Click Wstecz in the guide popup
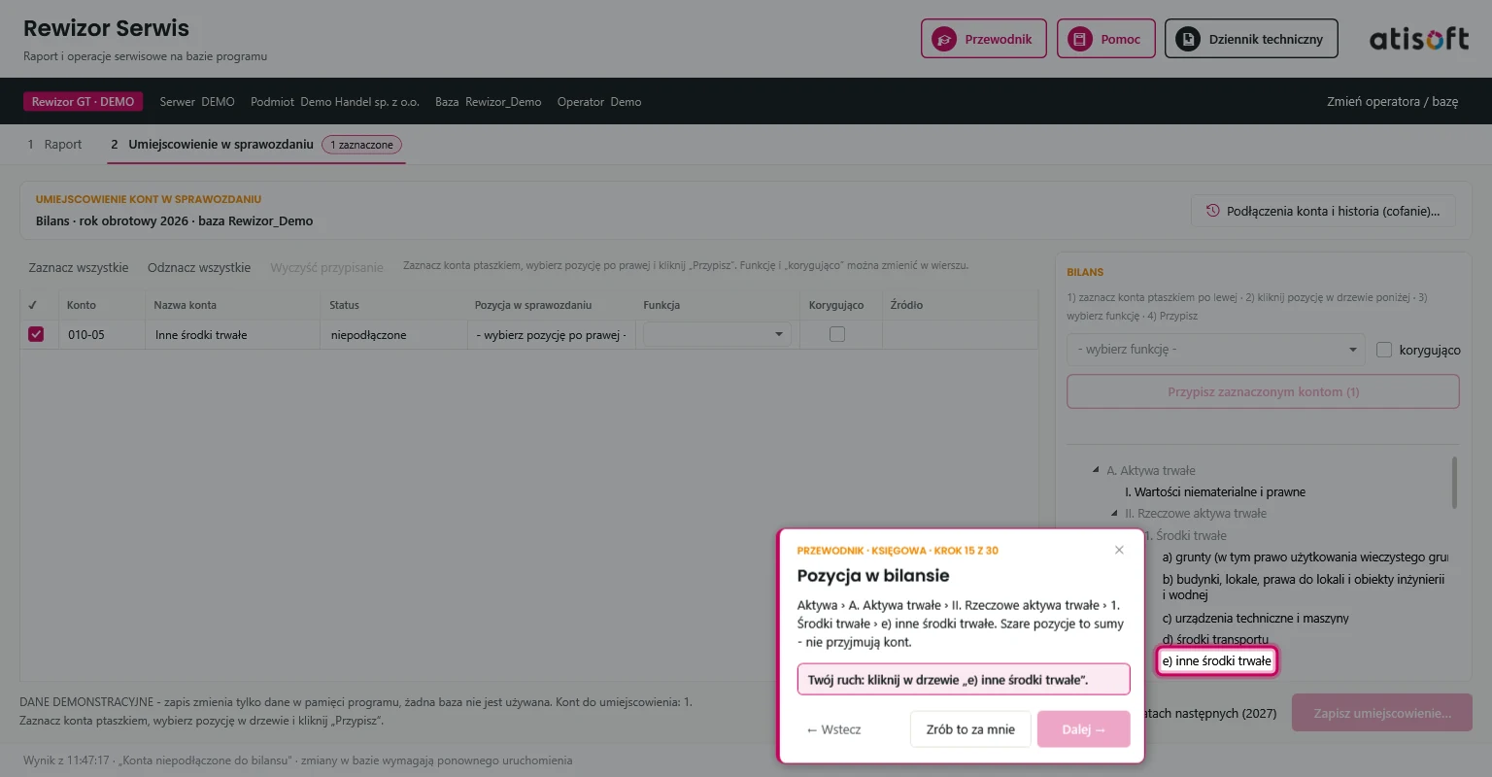The width and height of the screenshot is (1492, 777). 833,729
